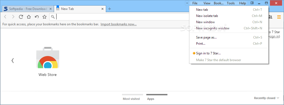Reload the current page
Viewport: 284px width, 105px height.
point(21,17)
